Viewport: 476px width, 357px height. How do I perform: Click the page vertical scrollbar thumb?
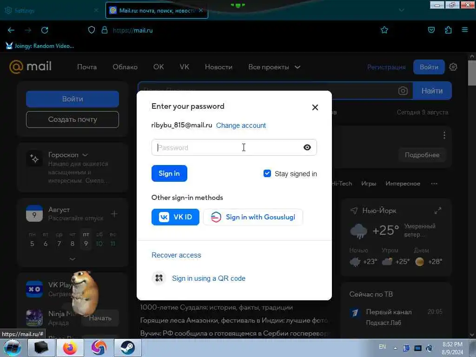coord(471,73)
